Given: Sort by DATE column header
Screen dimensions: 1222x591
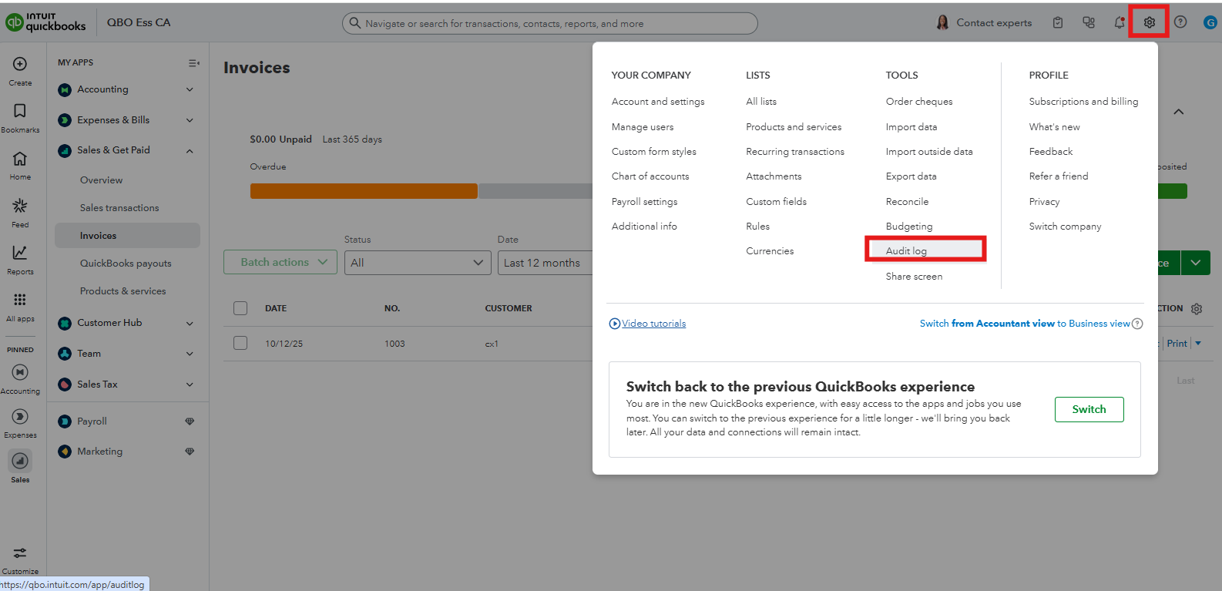Looking at the screenshot, I should pyautogui.click(x=276, y=308).
